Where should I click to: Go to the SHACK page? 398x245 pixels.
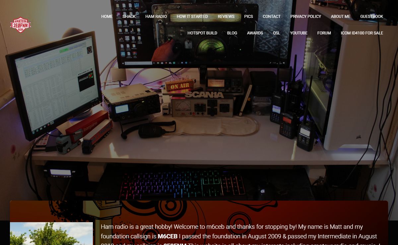129,17
